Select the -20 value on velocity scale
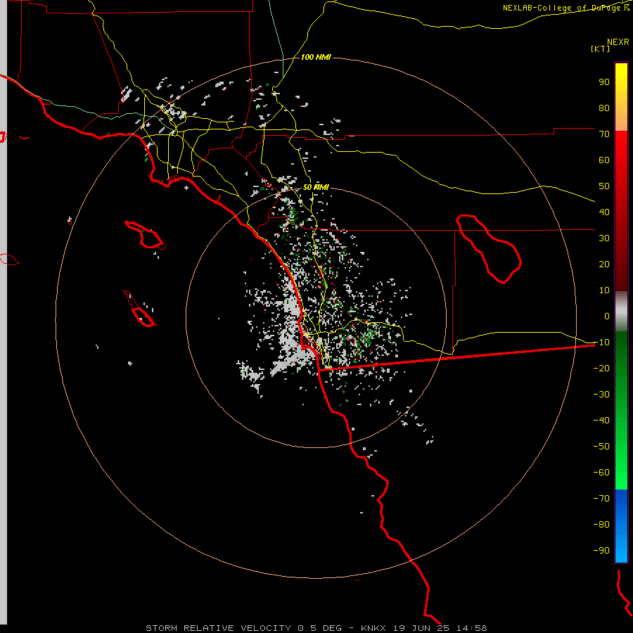The image size is (633, 633). pyautogui.click(x=601, y=368)
